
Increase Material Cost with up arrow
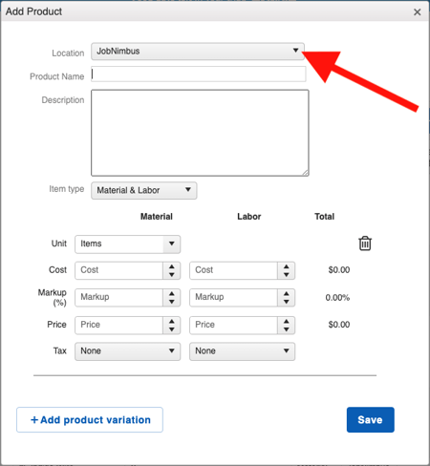172,266
